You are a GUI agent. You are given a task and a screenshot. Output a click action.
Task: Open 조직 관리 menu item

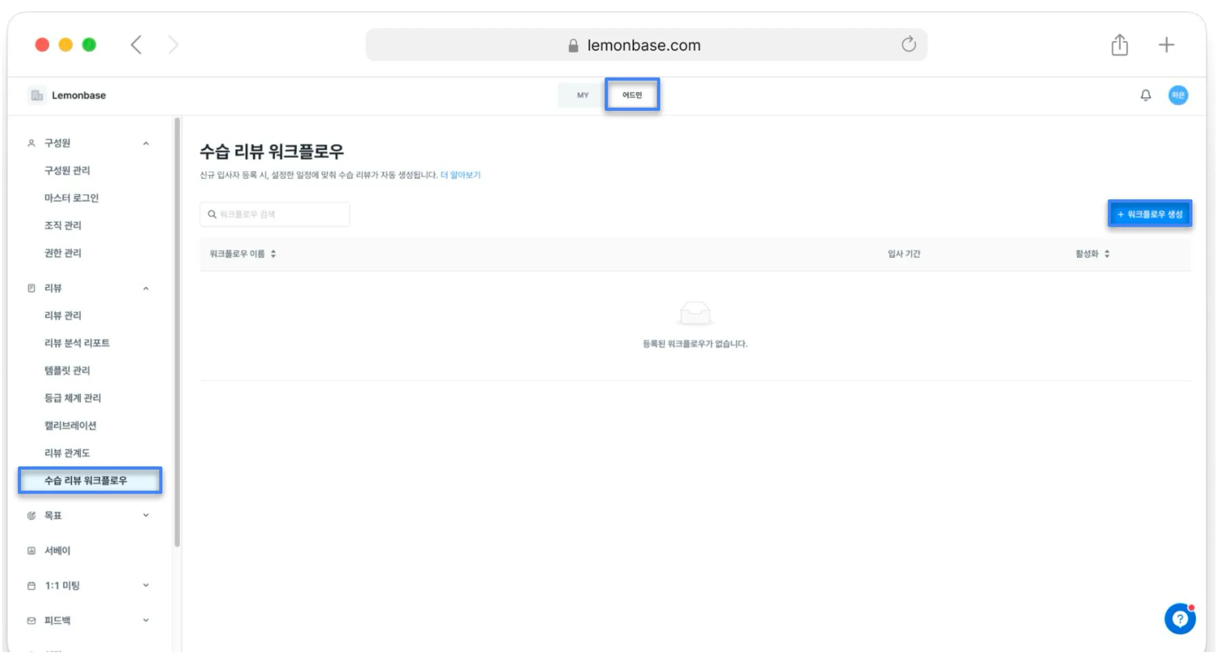pos(63,226)
